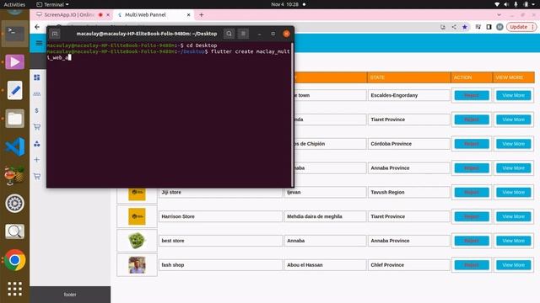540x303 pixels.
Task: Close the ScreenApp.IO tab
Action: pos(108,15)
